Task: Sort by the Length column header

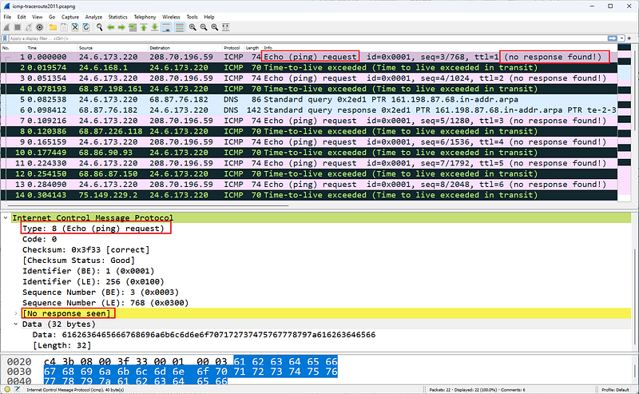Action: (x=252, y=48)
